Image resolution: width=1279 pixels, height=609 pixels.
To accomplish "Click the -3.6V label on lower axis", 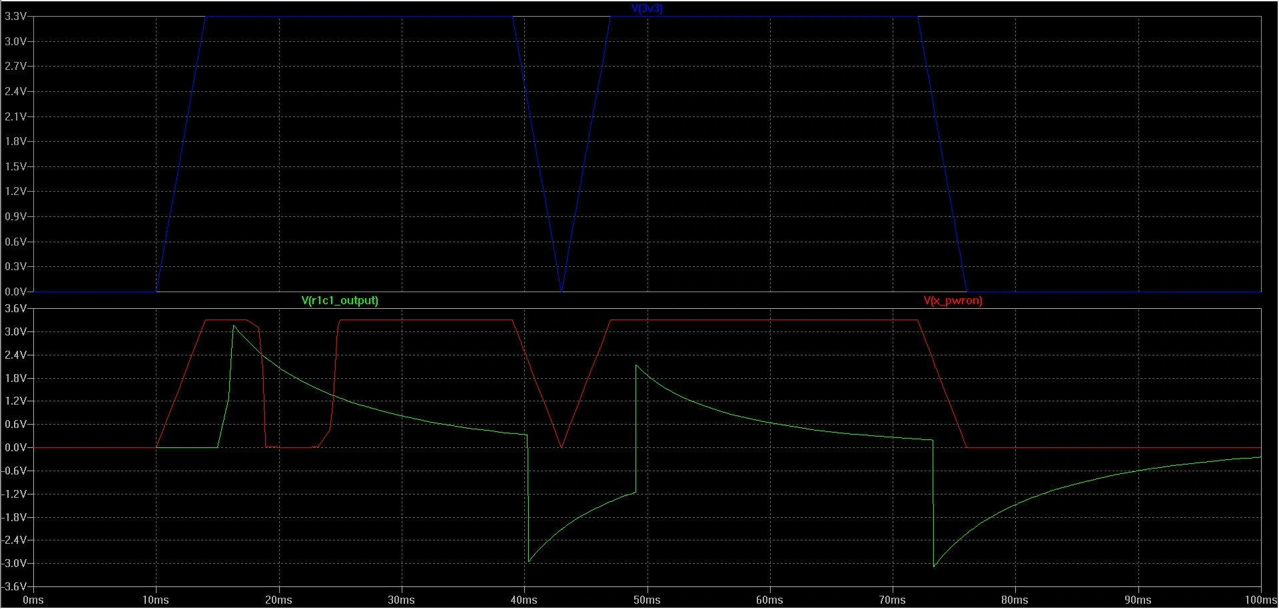I will (x=15, y=586).
